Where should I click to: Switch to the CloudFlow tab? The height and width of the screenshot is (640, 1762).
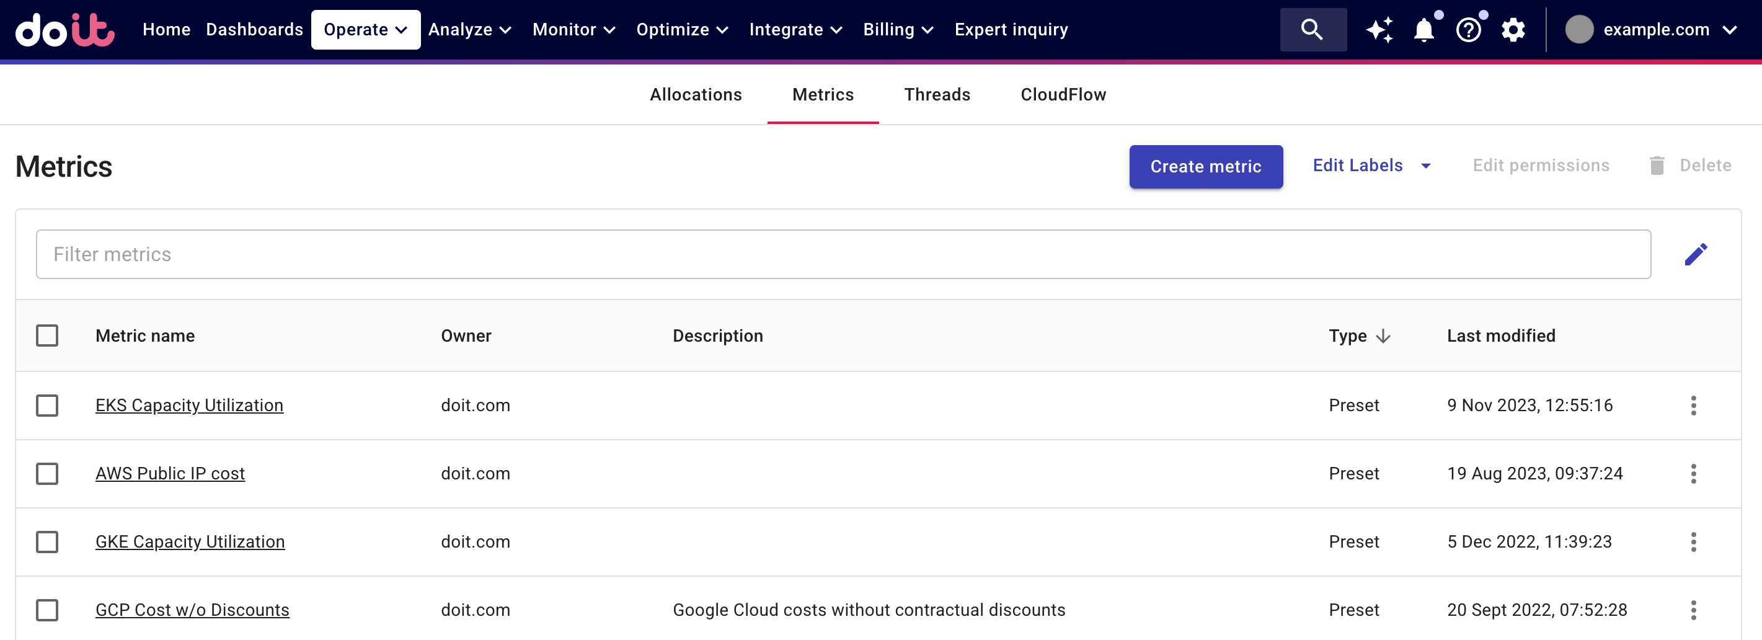1063,94
